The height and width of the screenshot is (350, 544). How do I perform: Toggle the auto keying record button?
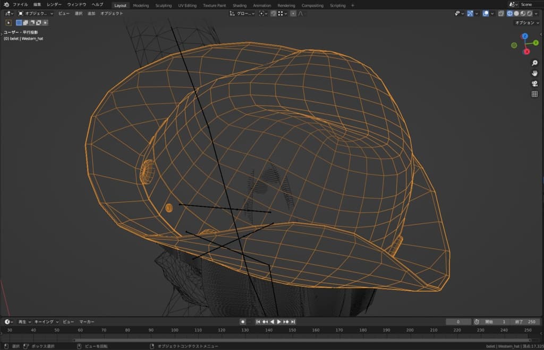coord(243,322)
